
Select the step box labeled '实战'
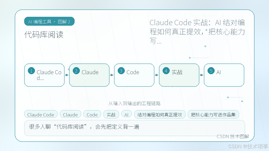click(179, 75)
